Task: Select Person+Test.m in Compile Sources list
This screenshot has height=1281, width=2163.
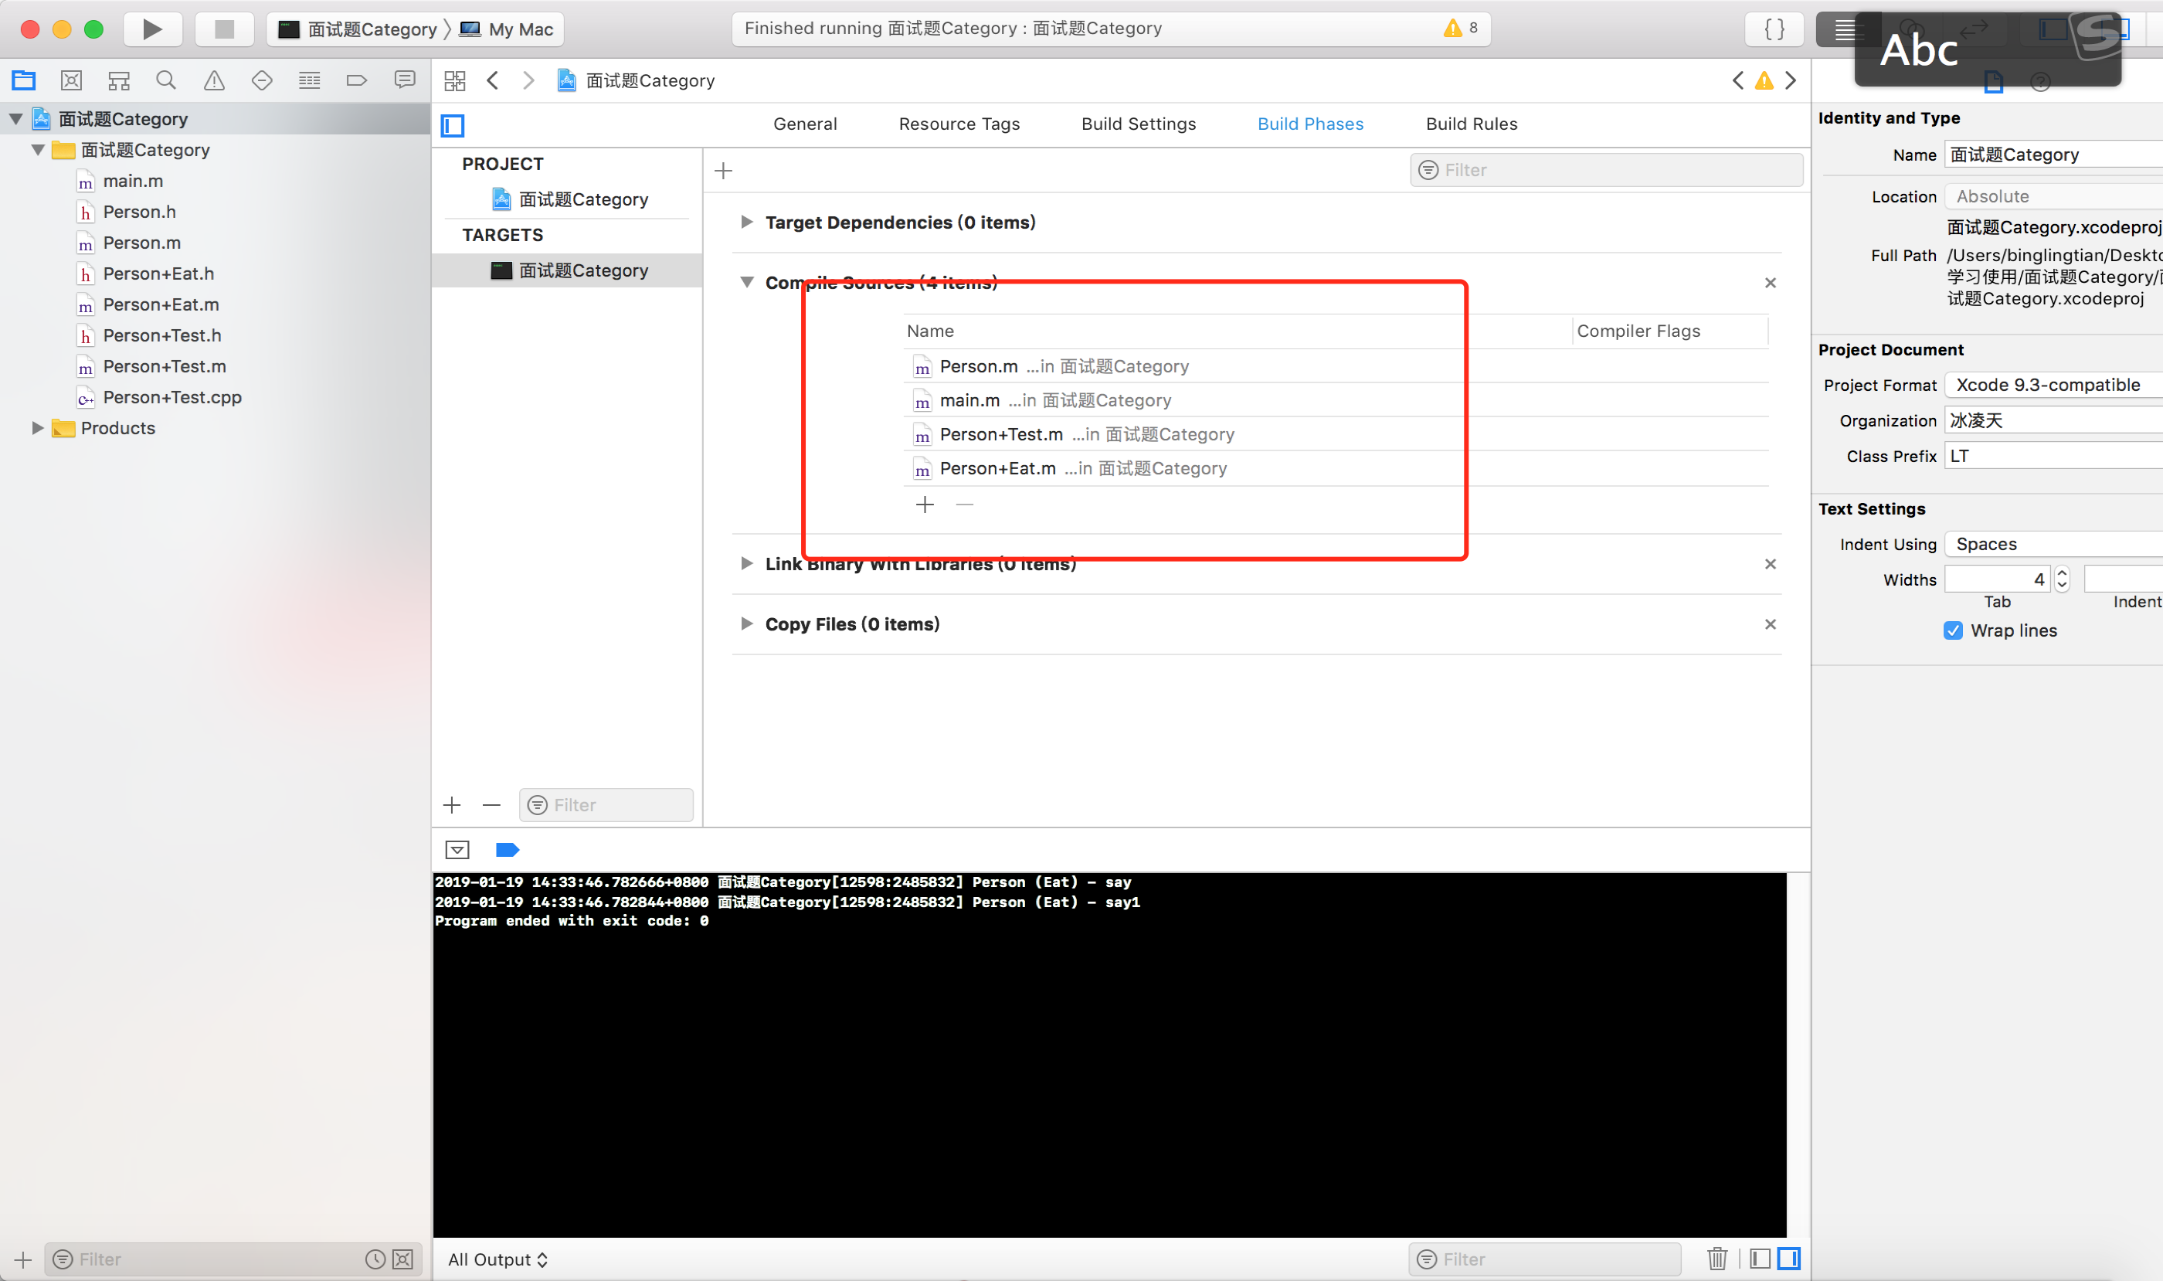Action: (x=1001, y=434)
